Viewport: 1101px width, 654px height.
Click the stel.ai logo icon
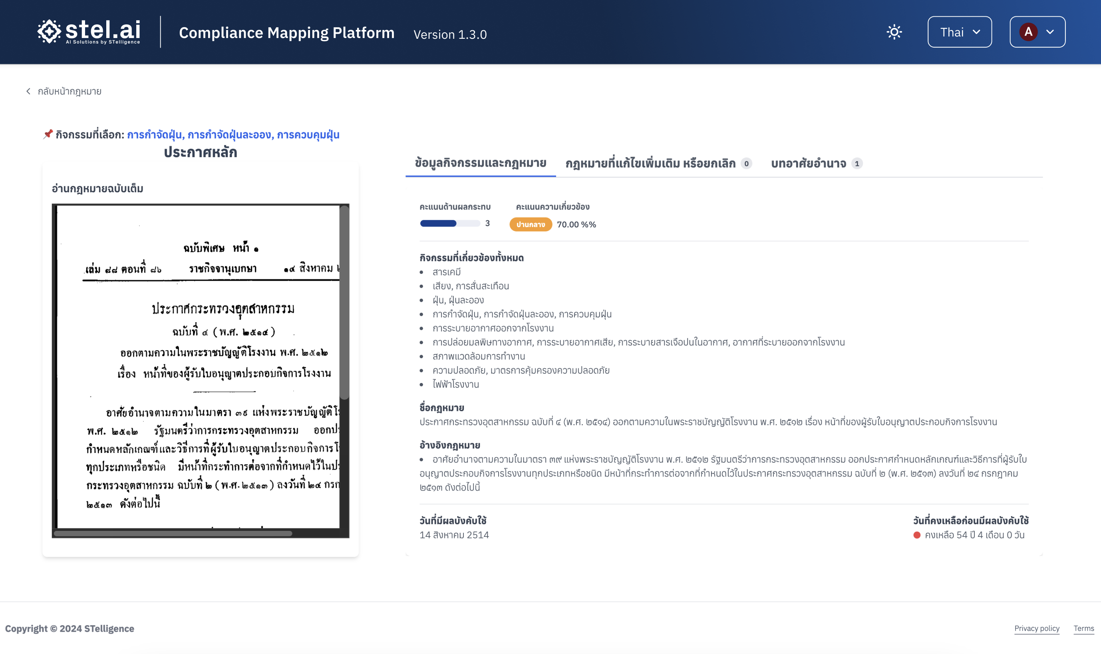pyautogui.click(x=49, y=31)
